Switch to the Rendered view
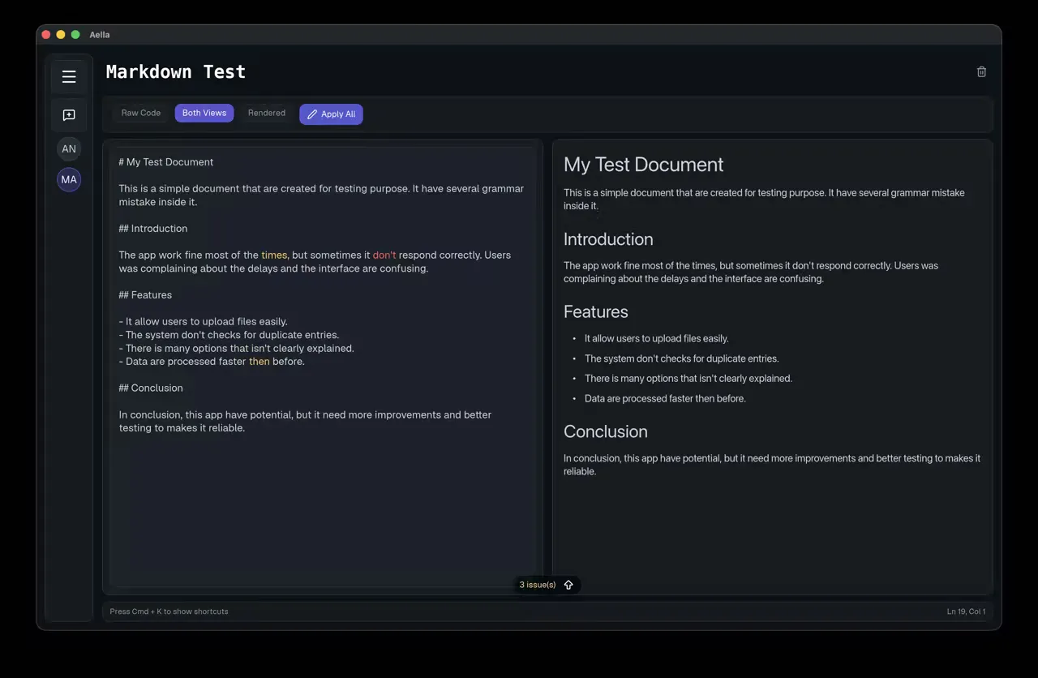This screenshot has height=678, width=1038. pyautogui.click(x=266, y=113)
